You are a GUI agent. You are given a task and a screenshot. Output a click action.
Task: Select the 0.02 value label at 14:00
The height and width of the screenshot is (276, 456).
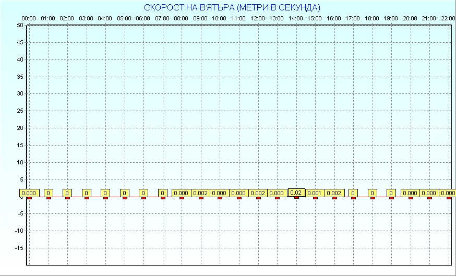pyautogui.click(x=296, y=193)
